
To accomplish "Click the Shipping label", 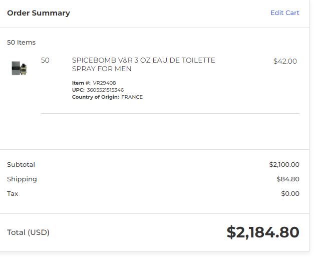I will [x=22, y=179].
